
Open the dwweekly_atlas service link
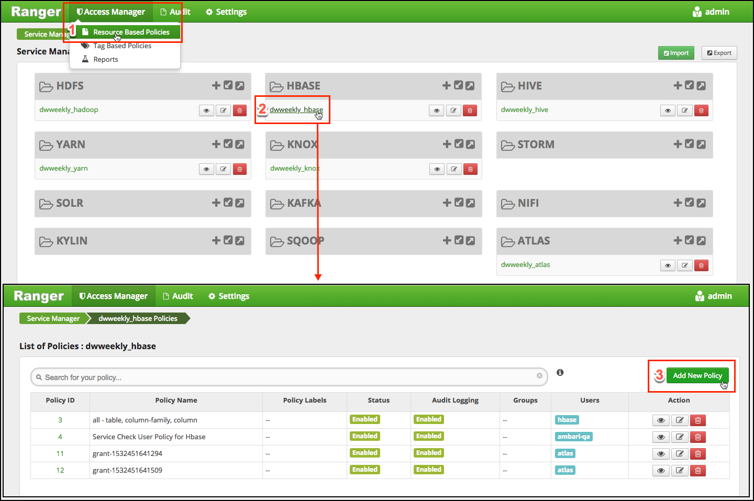(526, 264)
